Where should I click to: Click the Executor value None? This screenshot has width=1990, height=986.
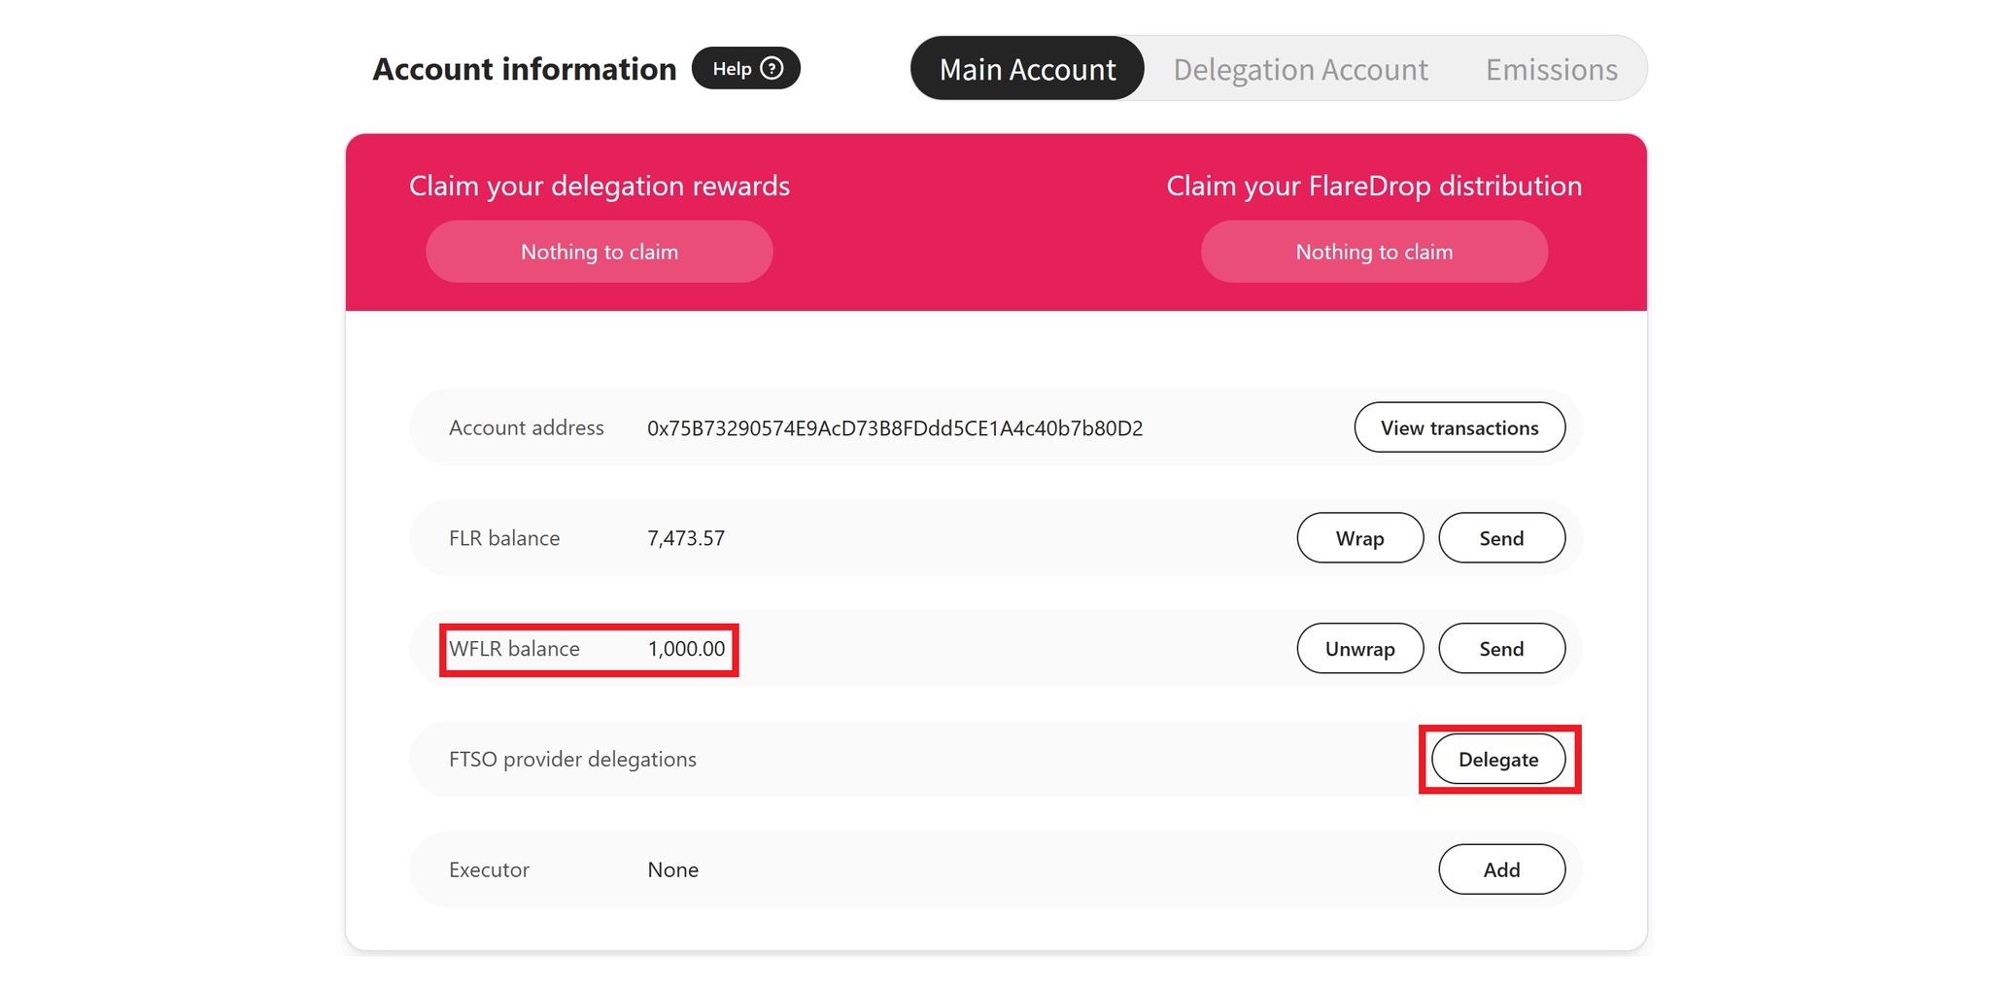click(672, 869)
